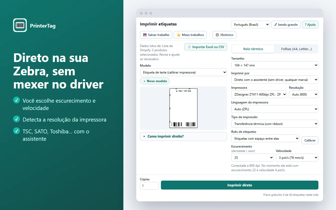336x210 pixels.
Task: Click the checkmark icon beside escurecimento e velocidade
Action: click(x=17, y=100)
